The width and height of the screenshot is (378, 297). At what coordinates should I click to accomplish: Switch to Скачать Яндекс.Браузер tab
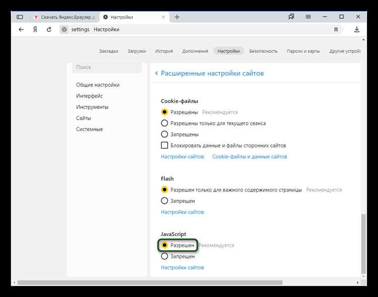[x=65, y=17]
